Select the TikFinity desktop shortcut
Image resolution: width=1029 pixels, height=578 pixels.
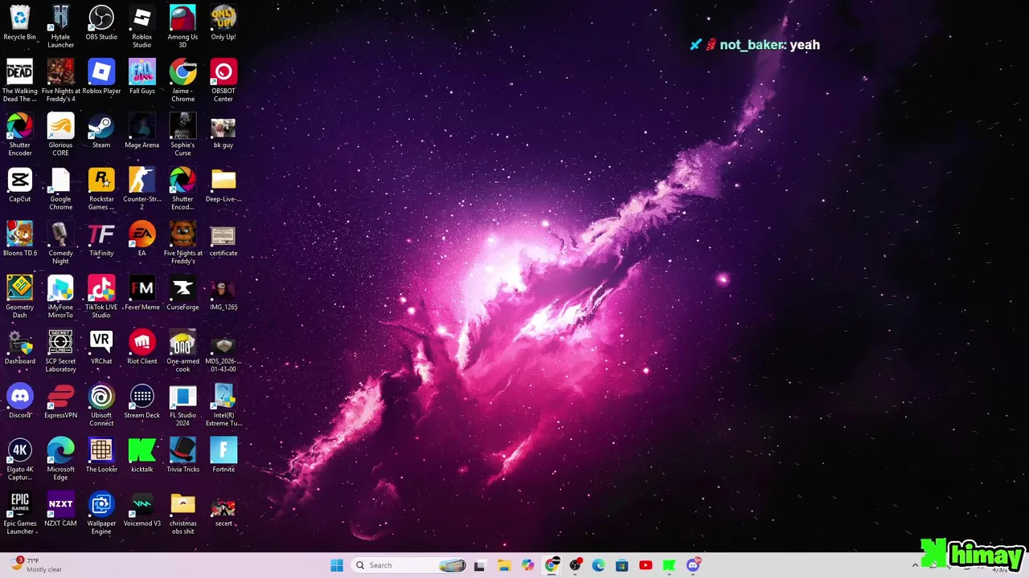point(101,238)
